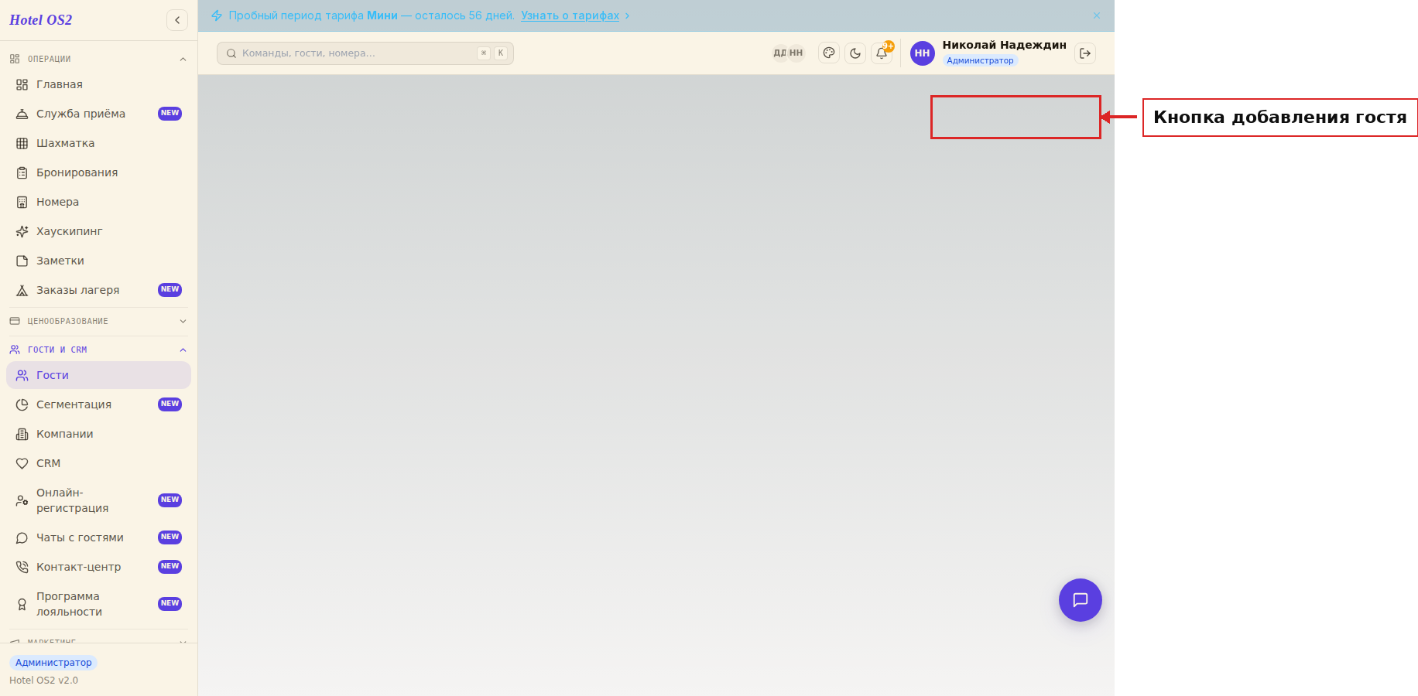Focus the Команды, гости, номера search field
The width and height of the screenshot is (1418, 696).
pos(365,53)
